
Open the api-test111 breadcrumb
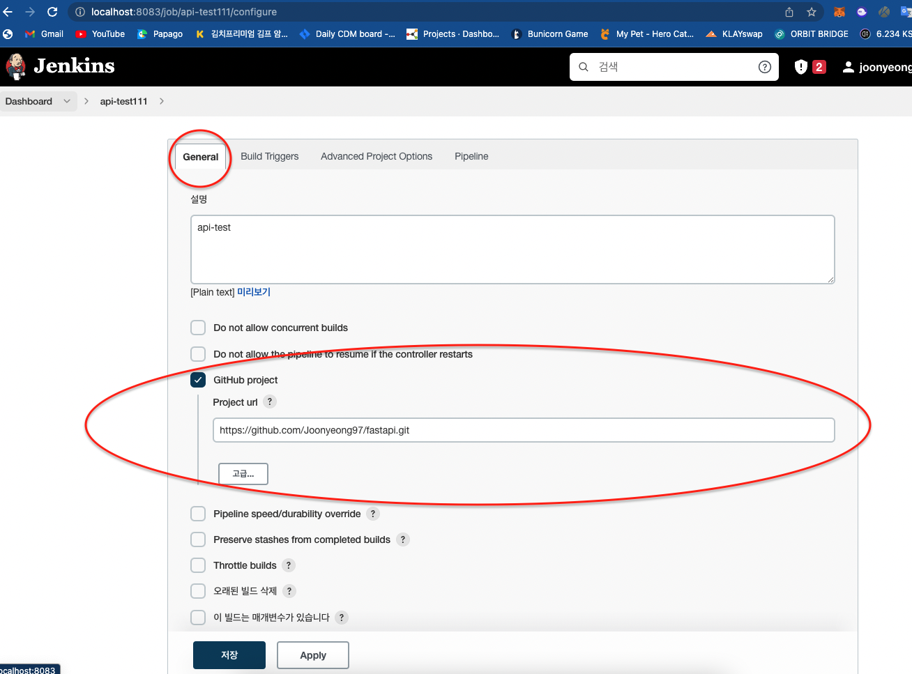[123, 101]
